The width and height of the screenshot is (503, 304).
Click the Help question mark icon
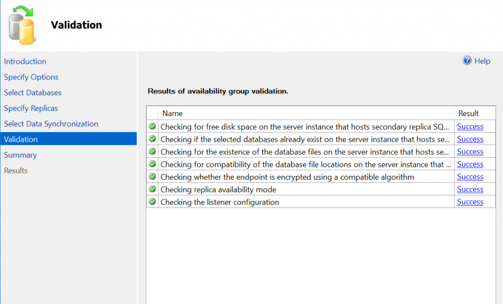[467, 60]
